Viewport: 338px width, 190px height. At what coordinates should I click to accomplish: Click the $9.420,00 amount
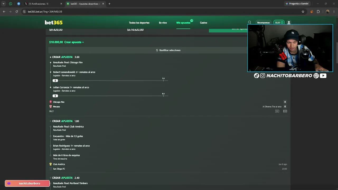(56, 30)
